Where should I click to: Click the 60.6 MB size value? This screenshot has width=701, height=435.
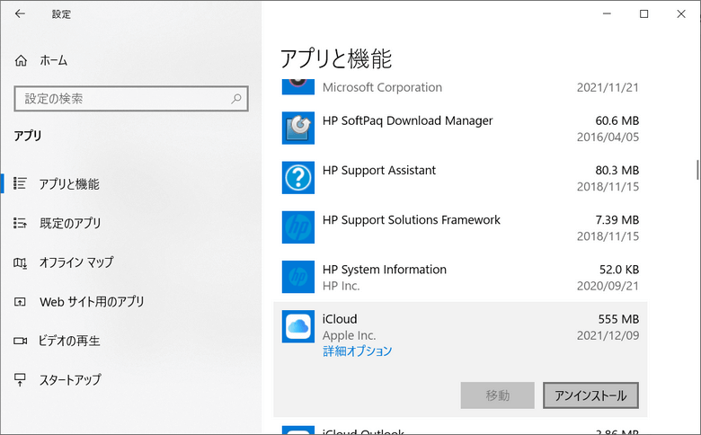coord(617,120)
